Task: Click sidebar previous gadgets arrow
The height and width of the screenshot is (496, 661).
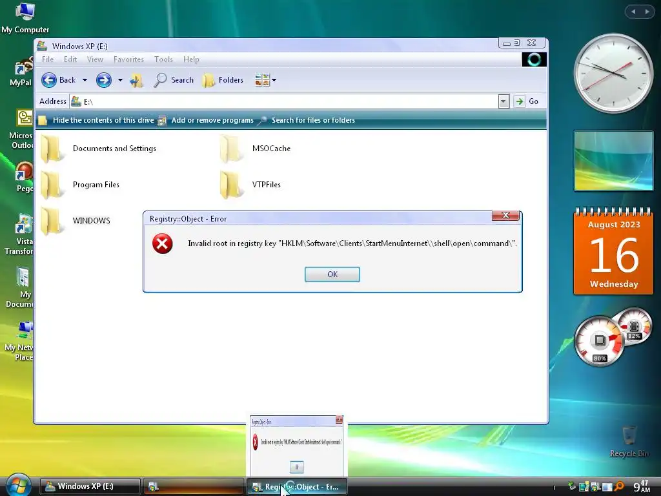Action: coord(633,12)
